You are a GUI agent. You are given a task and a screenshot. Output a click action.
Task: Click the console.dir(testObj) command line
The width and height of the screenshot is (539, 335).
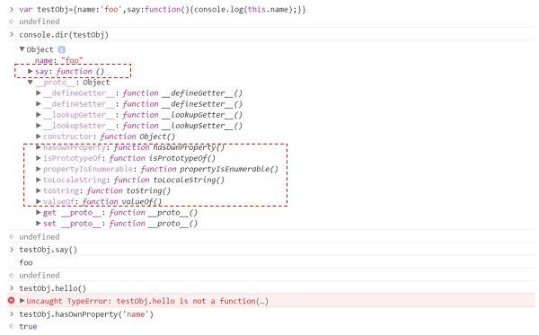(x=64, y=35)
